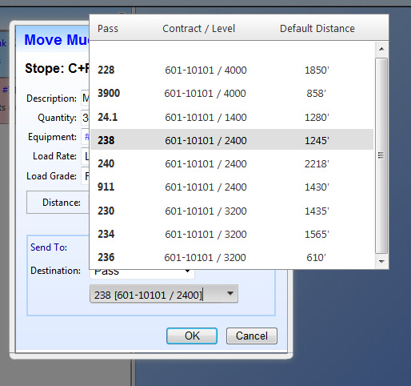Select pass 3900 row
Image resolution: width=411 pixels, height=386 pixels.
(232, 93)
